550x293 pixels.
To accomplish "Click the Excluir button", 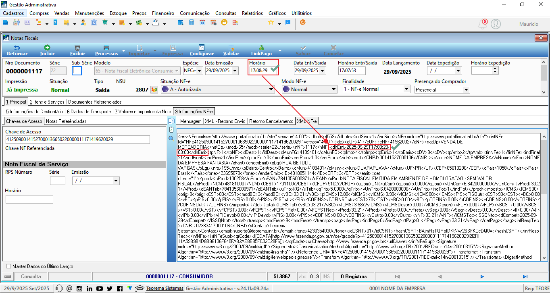I will [x=77, y=50].
